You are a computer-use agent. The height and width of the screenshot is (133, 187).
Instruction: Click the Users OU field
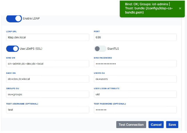[x=135, y=79]
